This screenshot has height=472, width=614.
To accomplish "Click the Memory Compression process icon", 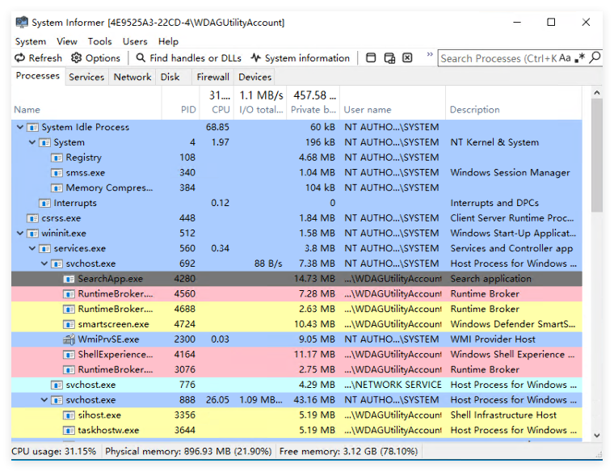I will [57, 188].
